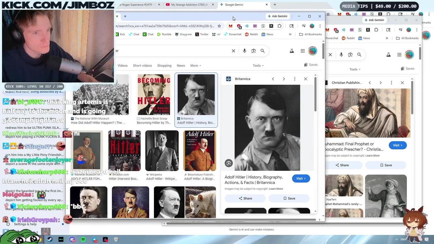The height and width of the screenshot is (244, 434).
Task: Open the red shield extension in front window
Action: [239, 26]
